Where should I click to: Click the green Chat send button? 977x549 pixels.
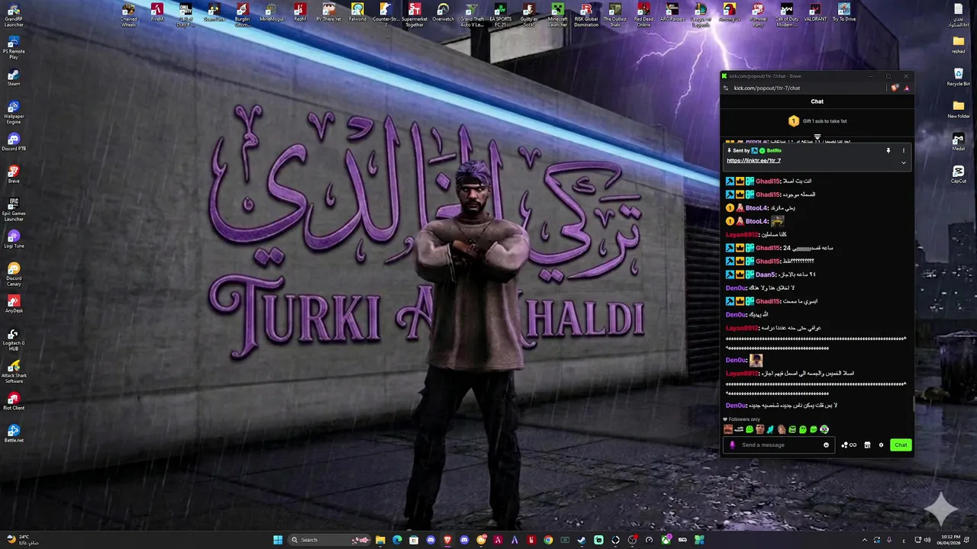901,445
